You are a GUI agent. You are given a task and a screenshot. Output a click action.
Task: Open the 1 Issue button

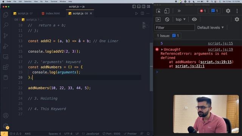tap(168, 36)
